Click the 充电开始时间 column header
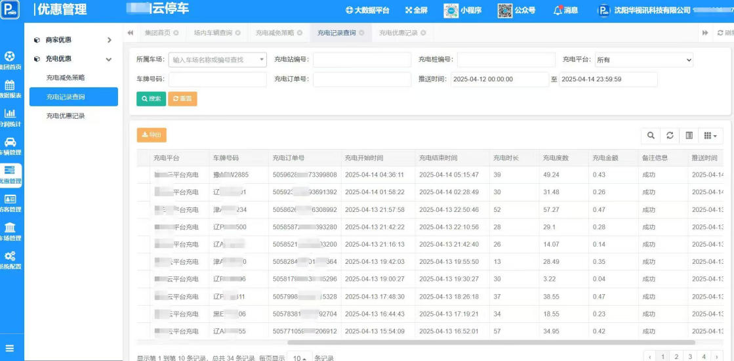 click(x=378, y=158)
